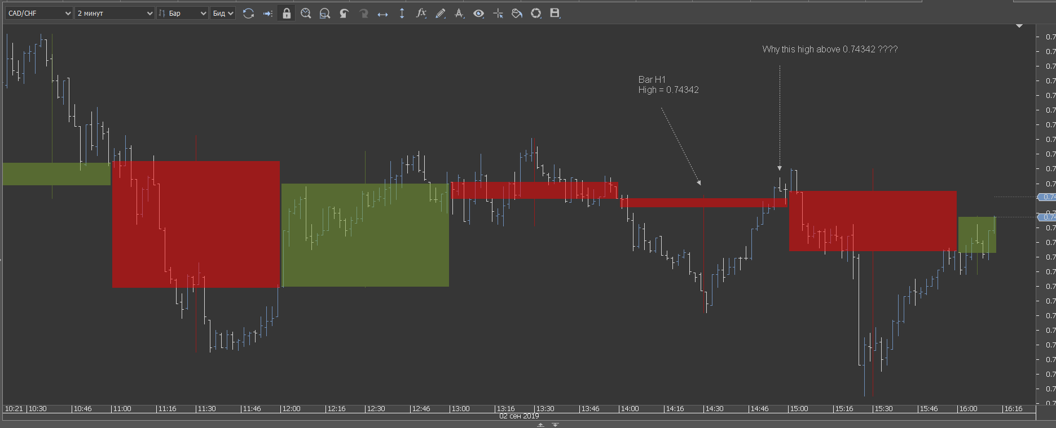The width and height of the screenshot is (1056, 428).
Task: Click the downward expand arrow below time axis
Action: pos(555,425)
